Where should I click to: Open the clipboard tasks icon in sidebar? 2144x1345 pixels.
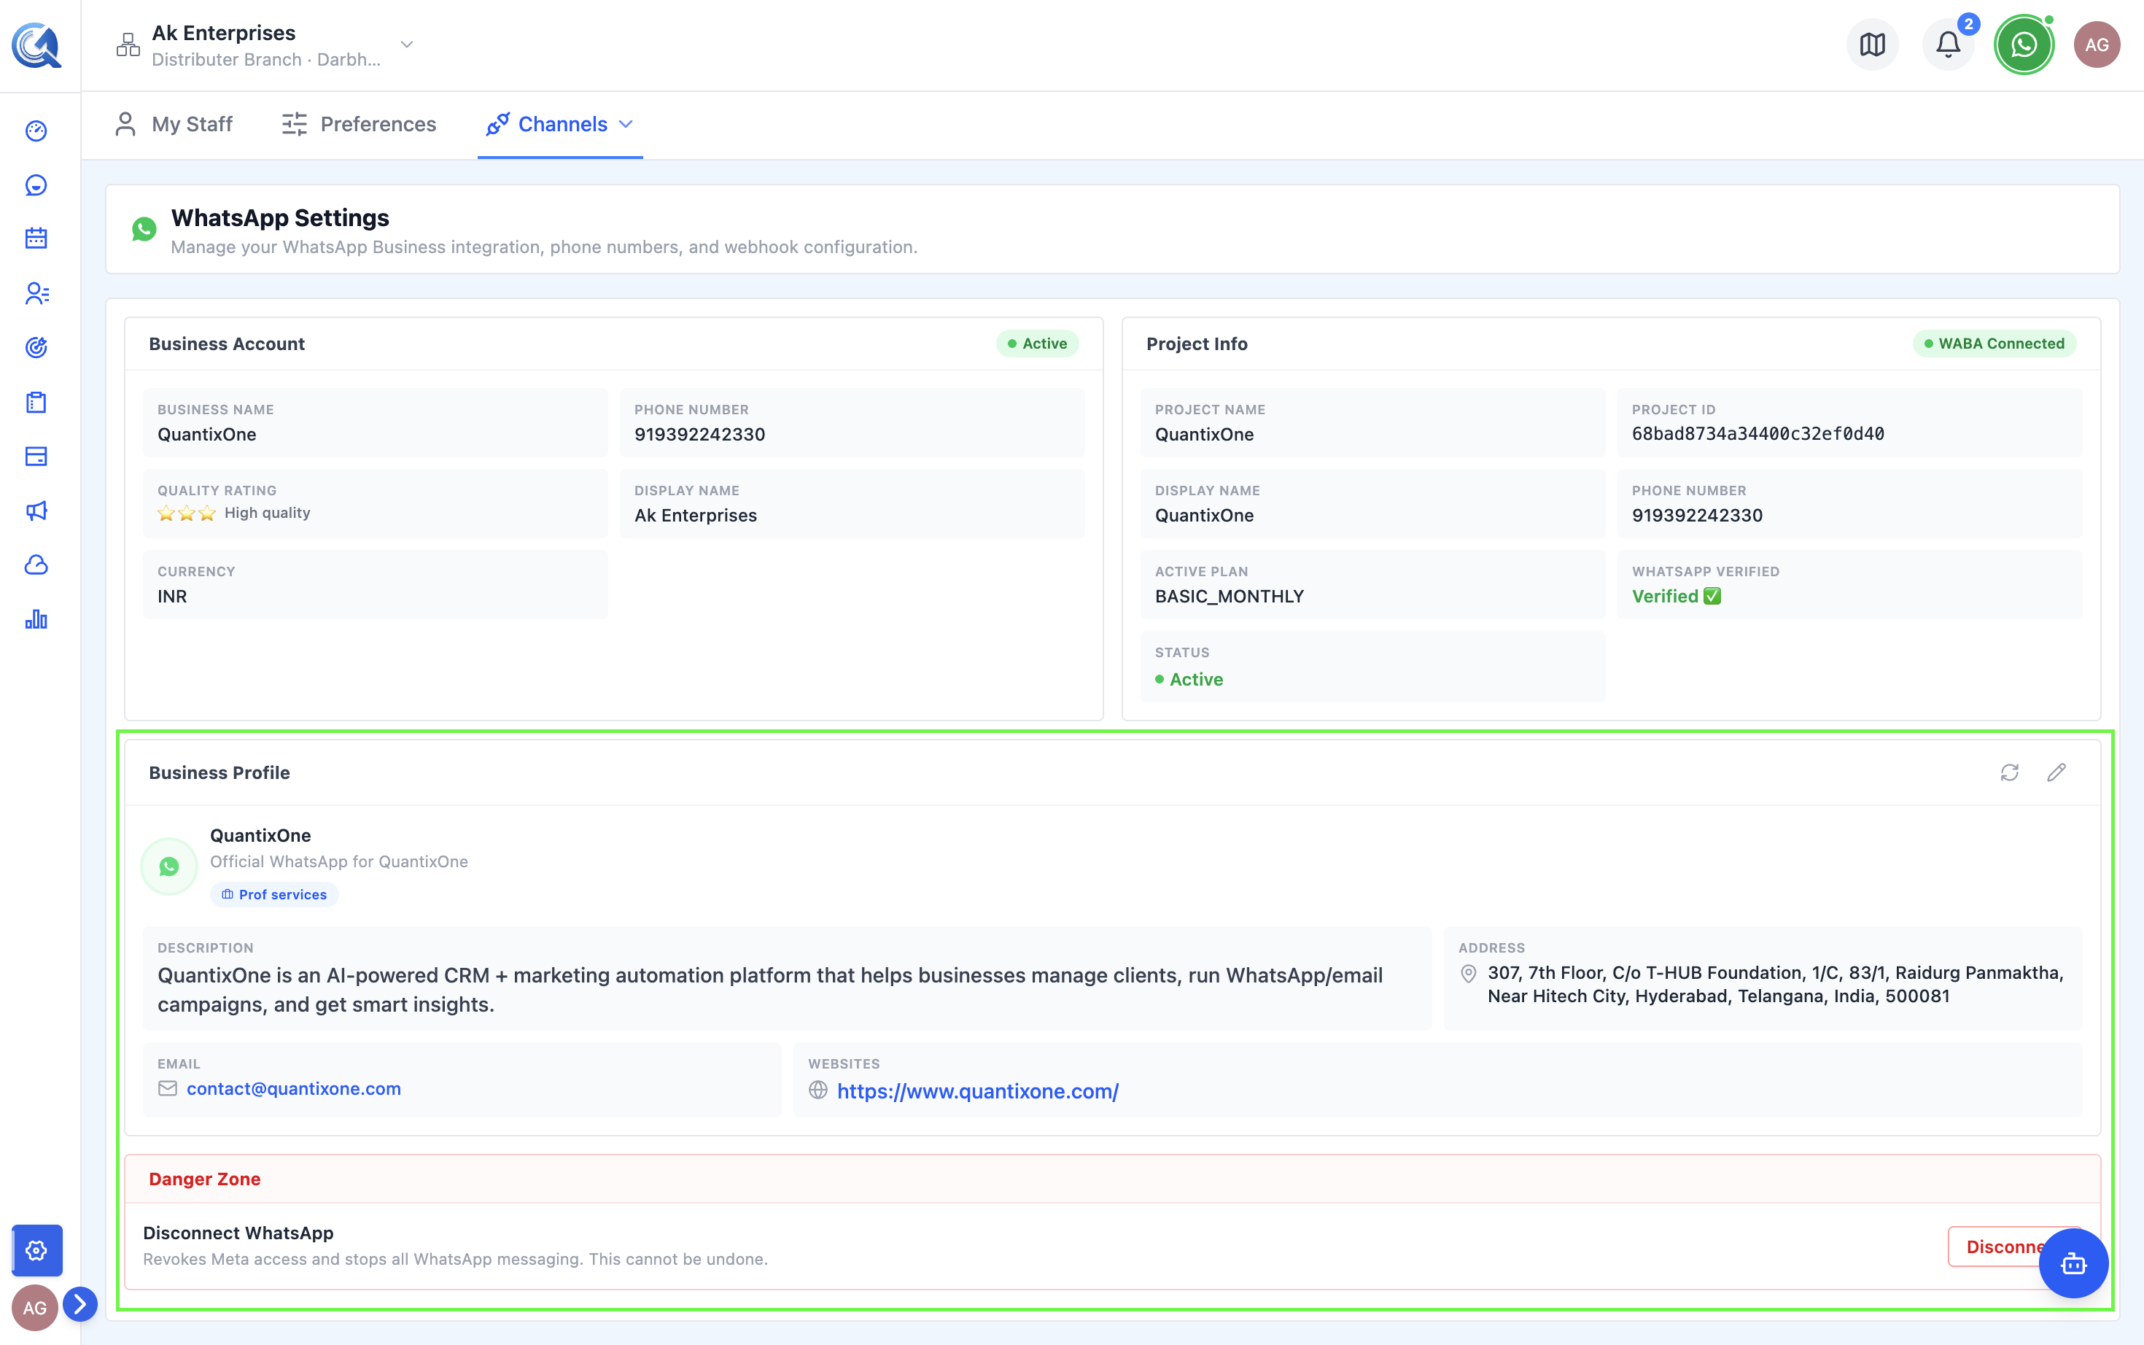[x=36, y=402]
